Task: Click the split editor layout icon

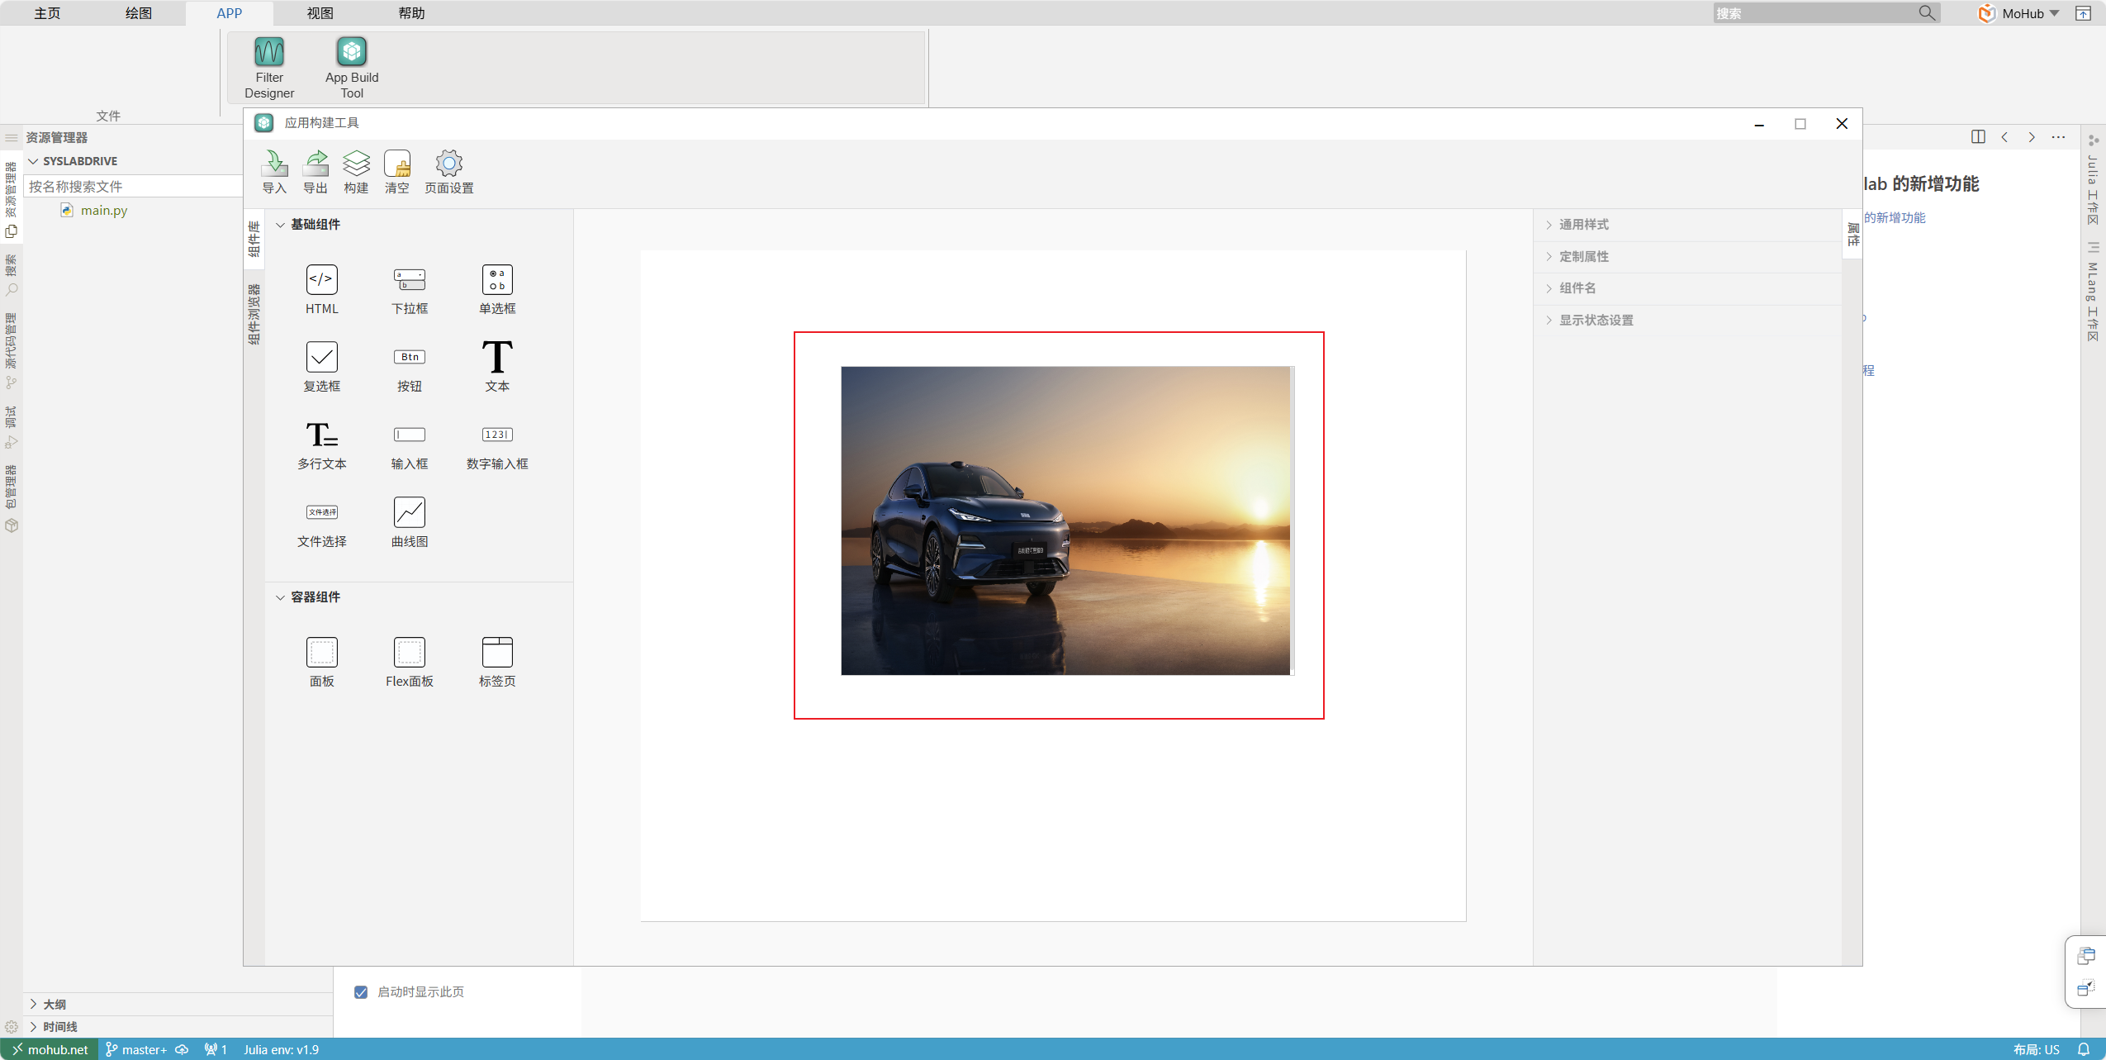Action: (1978, 137)
